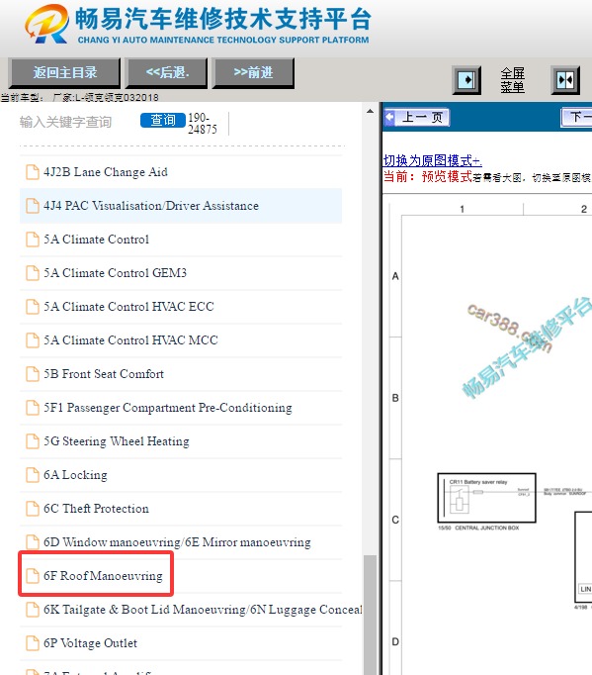The image size is (592, 675).
Task: Click document icon beside 5G Steering Wheel Heating
Action: click(x=33, y=441)
